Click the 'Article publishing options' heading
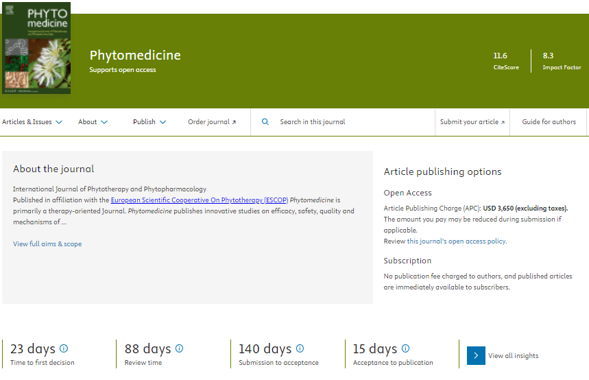This screenshot has height=380, width=589. (x=442, y=171)
